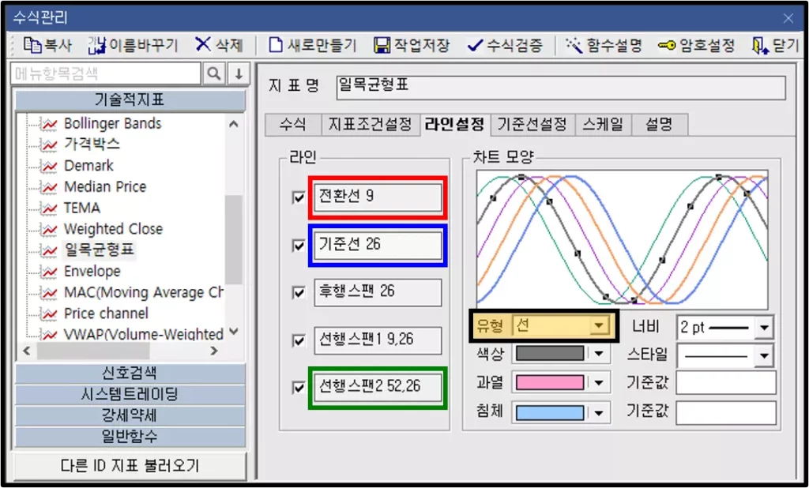Click the lower 기준값 input field
809x488 pixels.
coord(726,413)
